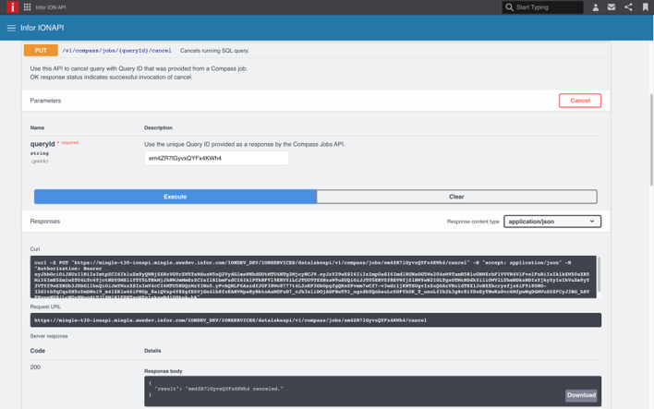Image resolution: width=654 pixels, height=409 pixels.
Task: Click the Clear button
Action: tap(456, 197)
